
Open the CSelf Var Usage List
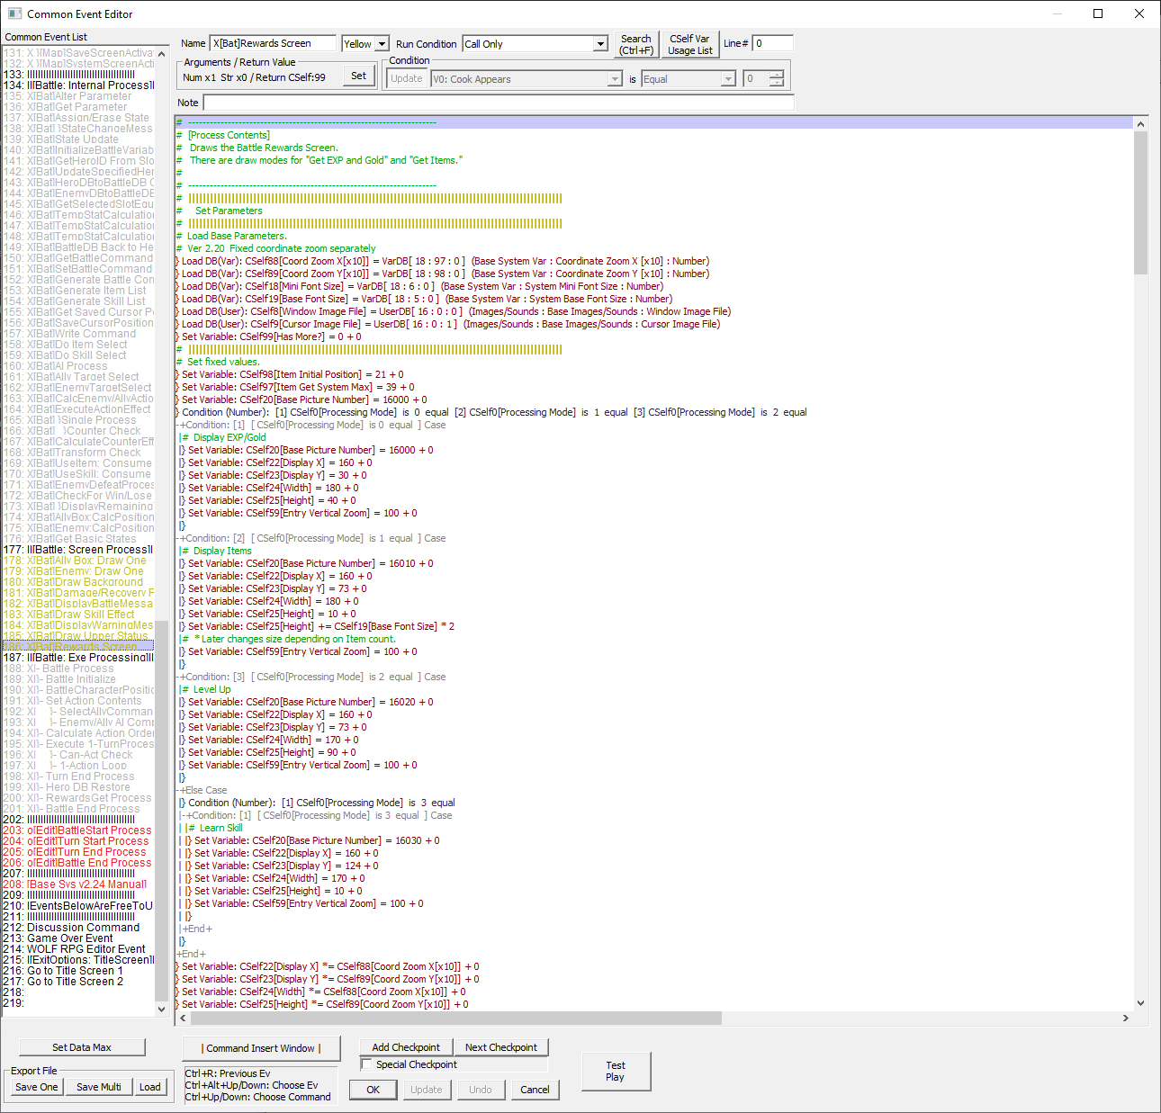690,44
